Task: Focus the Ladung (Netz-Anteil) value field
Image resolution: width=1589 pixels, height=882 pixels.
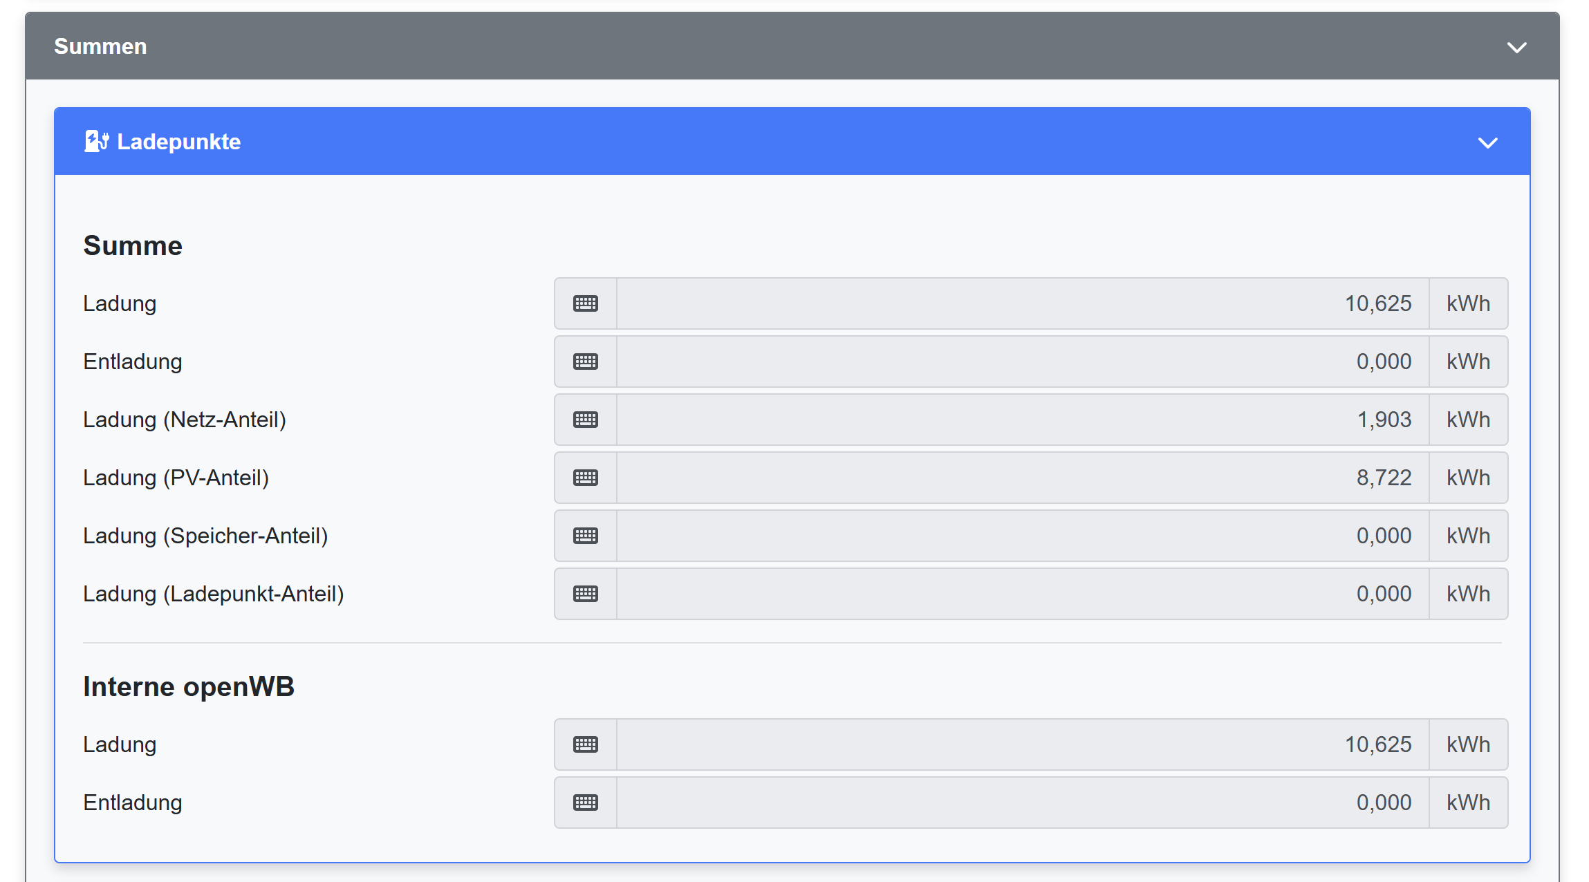Action: tap(1022, 420)
